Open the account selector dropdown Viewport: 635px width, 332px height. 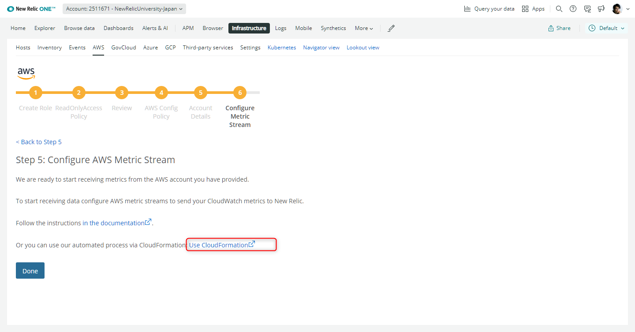point(124,9)
